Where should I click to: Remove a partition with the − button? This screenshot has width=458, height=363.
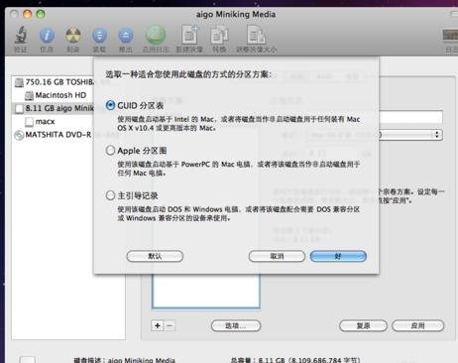coord(170,325)
